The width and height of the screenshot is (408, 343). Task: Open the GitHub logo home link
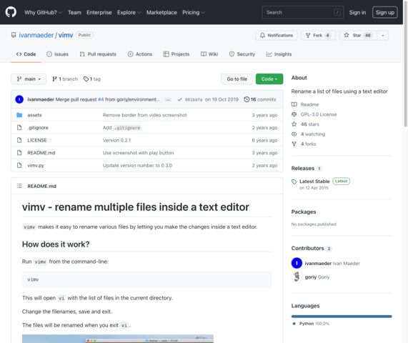point(11,12)
